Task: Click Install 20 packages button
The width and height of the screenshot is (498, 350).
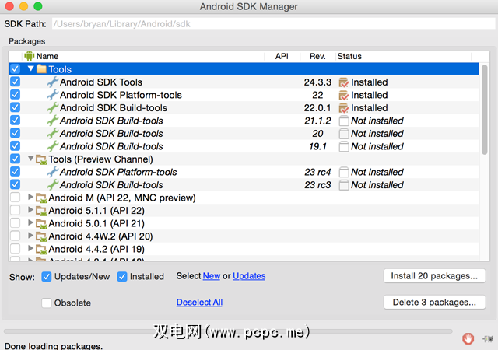Action: [x=434, y=276]
